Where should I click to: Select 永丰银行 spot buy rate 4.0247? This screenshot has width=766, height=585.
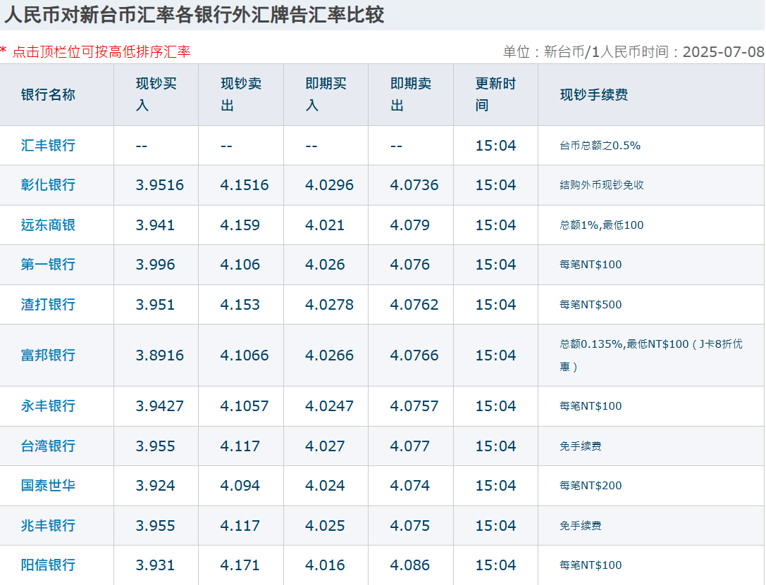pyautogui.click(x=329, y=406)
